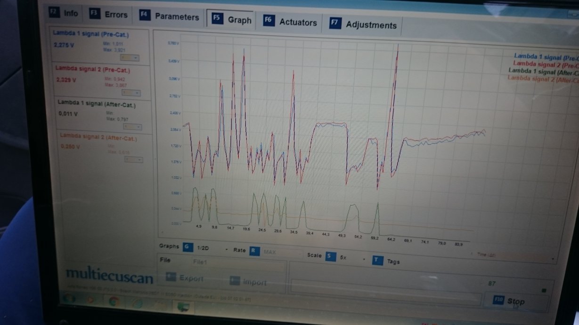Switch to the Errors tab
This screenshot has height=325, width=579.
[109, 15]
